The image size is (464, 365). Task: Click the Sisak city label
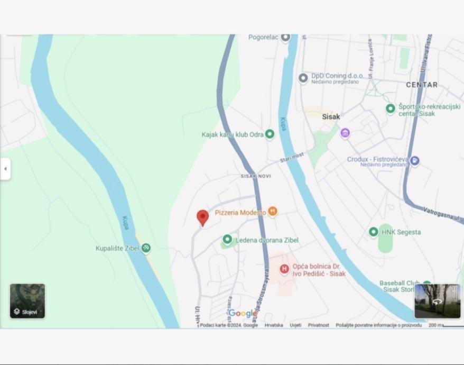[x=331, y=117]
